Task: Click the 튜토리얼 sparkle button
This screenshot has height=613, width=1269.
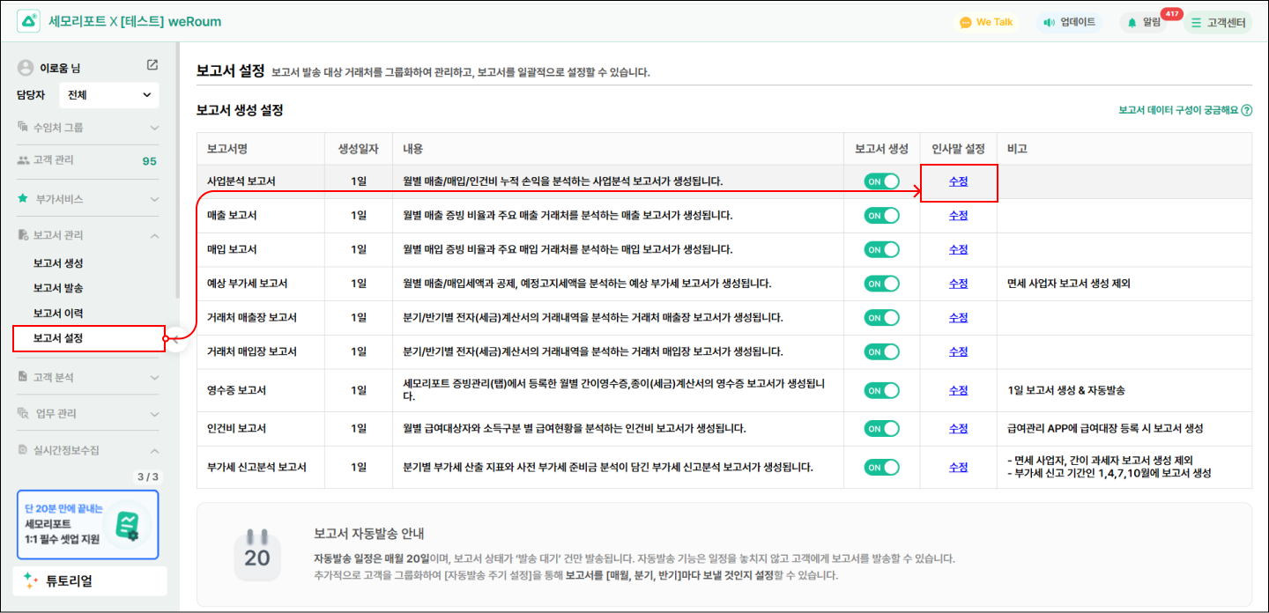Action: point(90,580)
